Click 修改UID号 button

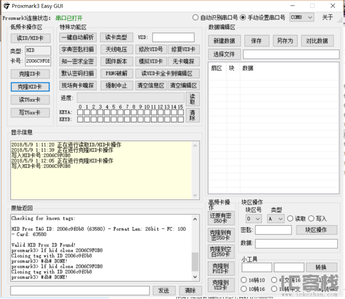click(151, 49)
